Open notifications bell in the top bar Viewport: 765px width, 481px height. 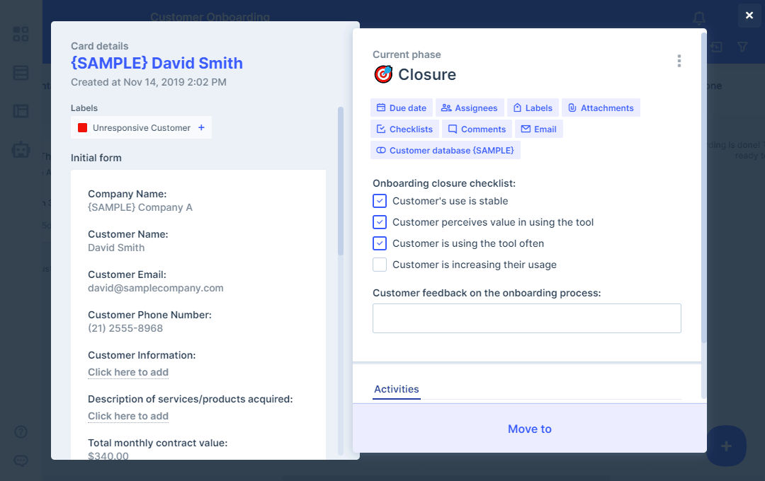tap(699, 18)
